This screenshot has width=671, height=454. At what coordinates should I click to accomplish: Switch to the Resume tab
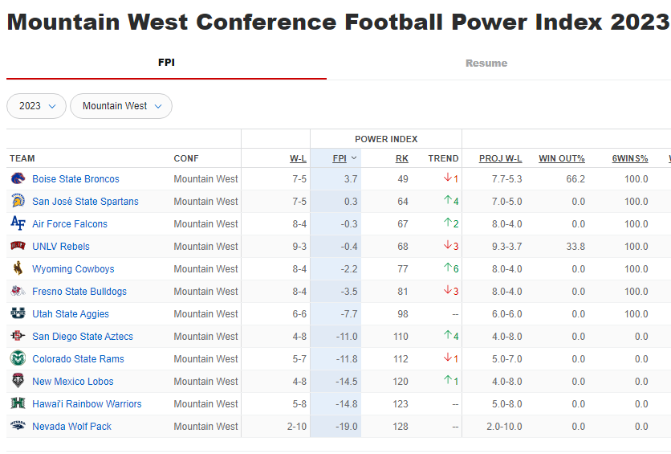(486, 63)
